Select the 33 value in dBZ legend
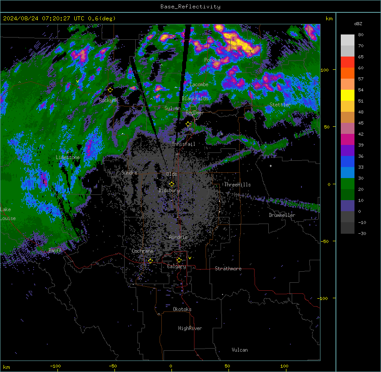Screen dimensions: 381x372 (x=361, y=167)
